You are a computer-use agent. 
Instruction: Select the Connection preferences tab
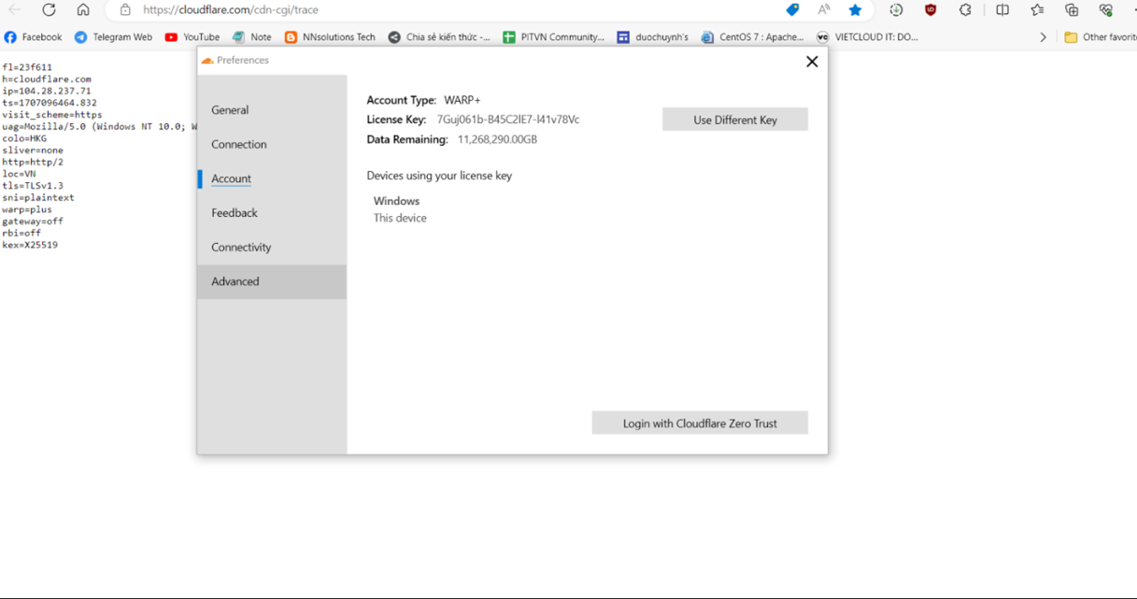coord(271,145)
